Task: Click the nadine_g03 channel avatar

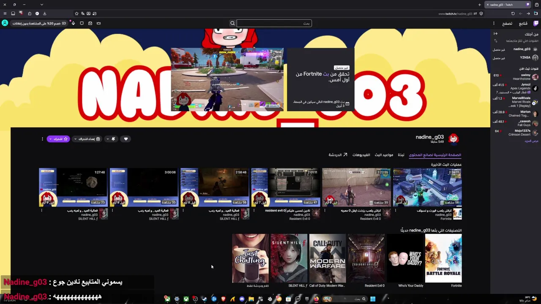Action: [x=454, y=138]
